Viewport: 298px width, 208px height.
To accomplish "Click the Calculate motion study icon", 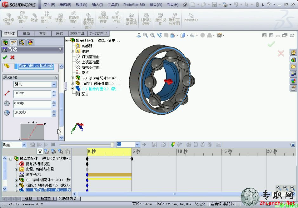I will 32,145.
